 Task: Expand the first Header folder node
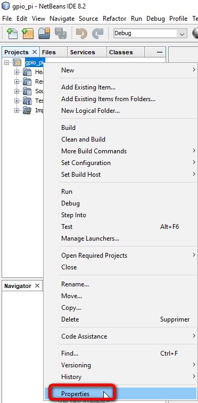point(16,72)
